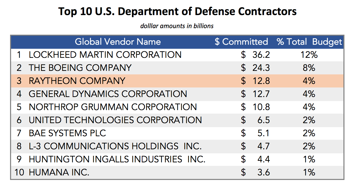This screenshot has width=353, height=189.
Task: Select Northrop Grumman Corporation entry
Action: point(113,107)
